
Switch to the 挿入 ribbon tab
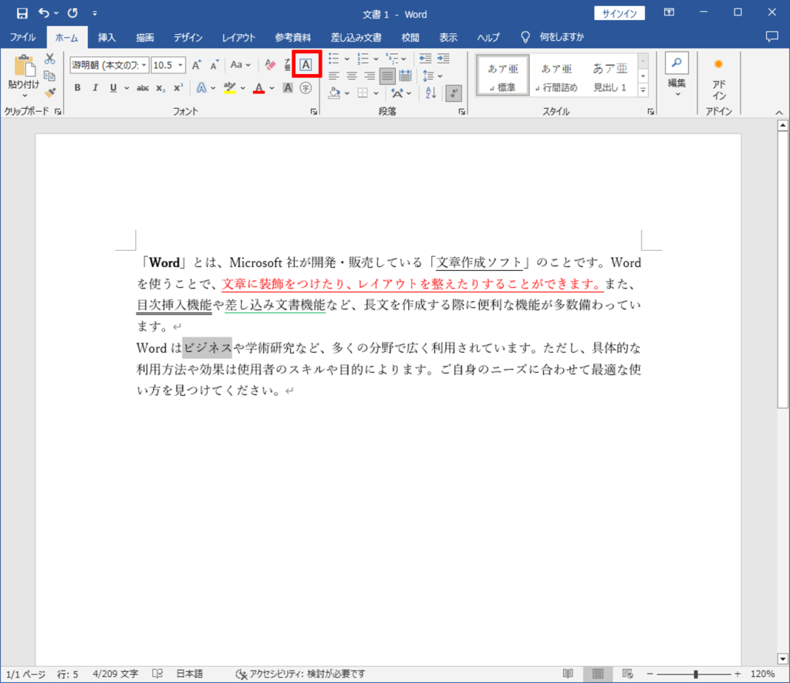point(104,36)
